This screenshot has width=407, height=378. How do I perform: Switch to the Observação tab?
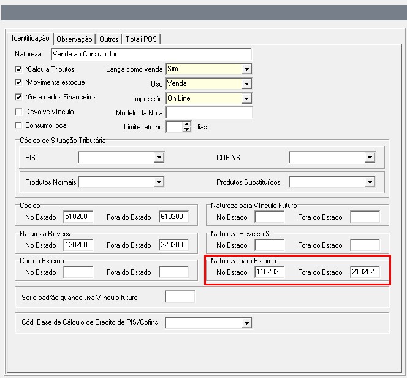click(74, 39)
